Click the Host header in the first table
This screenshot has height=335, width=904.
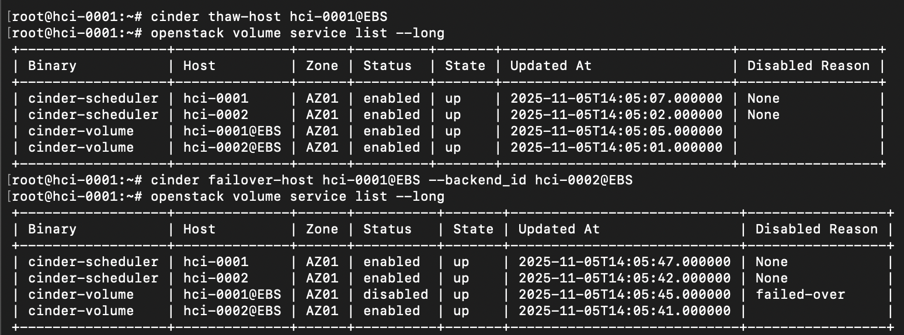(x=199, y=65)
